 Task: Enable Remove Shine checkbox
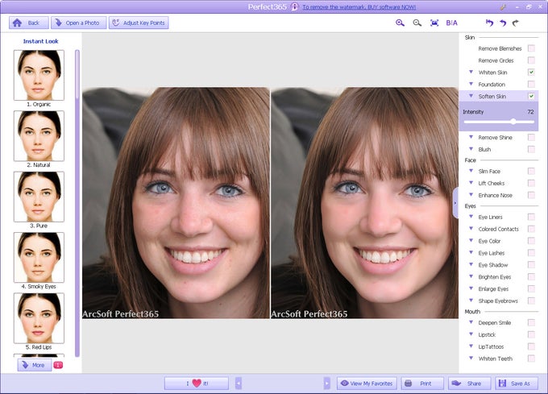[x=531, y=137]
